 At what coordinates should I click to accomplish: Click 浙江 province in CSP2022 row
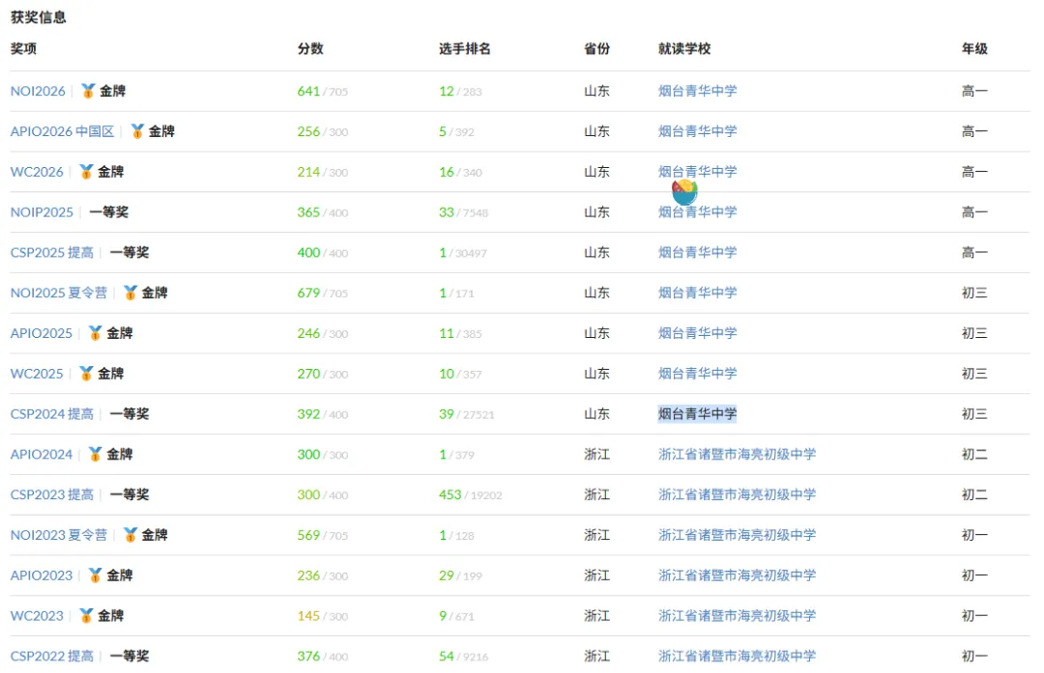pyautogui.click(x=596, y=657)
